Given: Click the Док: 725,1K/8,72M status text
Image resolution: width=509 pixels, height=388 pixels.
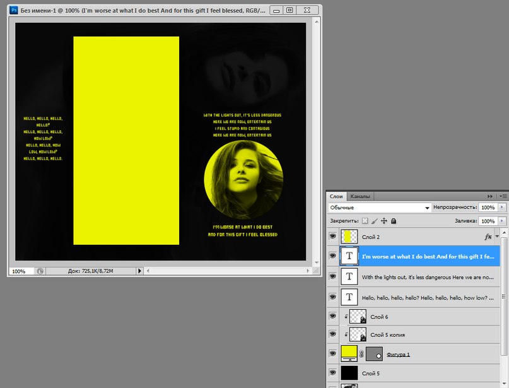Looking at the screenshot, I should [x=91, y=271].
